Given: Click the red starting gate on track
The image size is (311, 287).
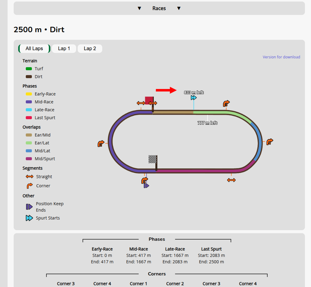Looking at the screenshot, I should point(149,100).
